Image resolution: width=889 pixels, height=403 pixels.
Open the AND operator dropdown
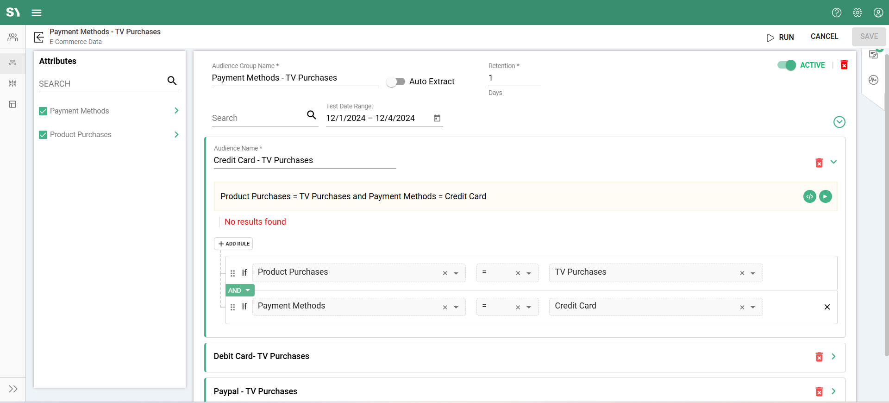click(239, 290)
